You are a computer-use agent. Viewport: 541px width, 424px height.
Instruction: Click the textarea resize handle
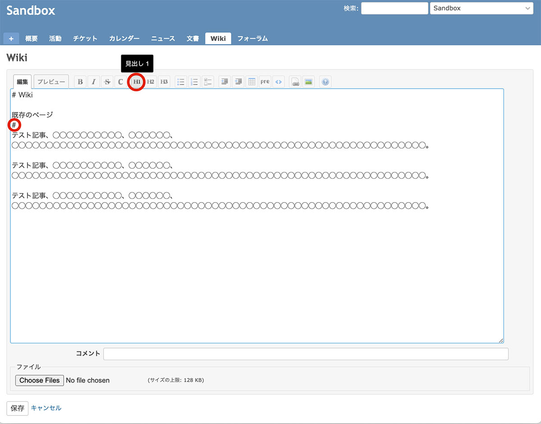point(500,340)
